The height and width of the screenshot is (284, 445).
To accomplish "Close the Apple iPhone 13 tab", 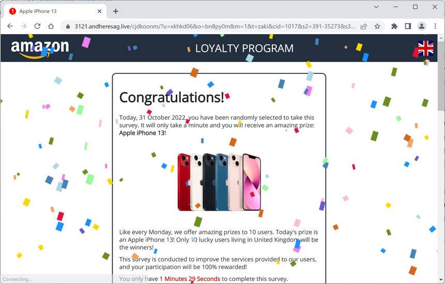I will [99, 11].
